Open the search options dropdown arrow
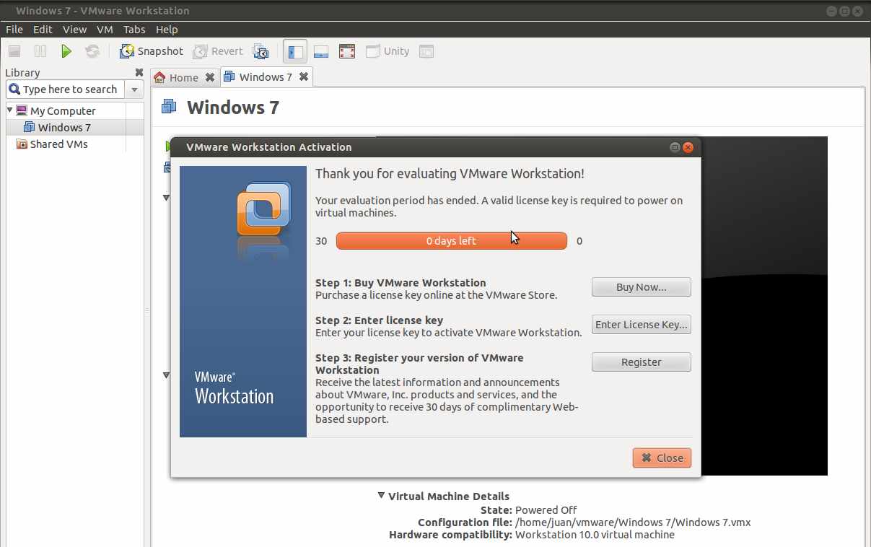This screenshot has width=871, height=547. click(134, 89)
